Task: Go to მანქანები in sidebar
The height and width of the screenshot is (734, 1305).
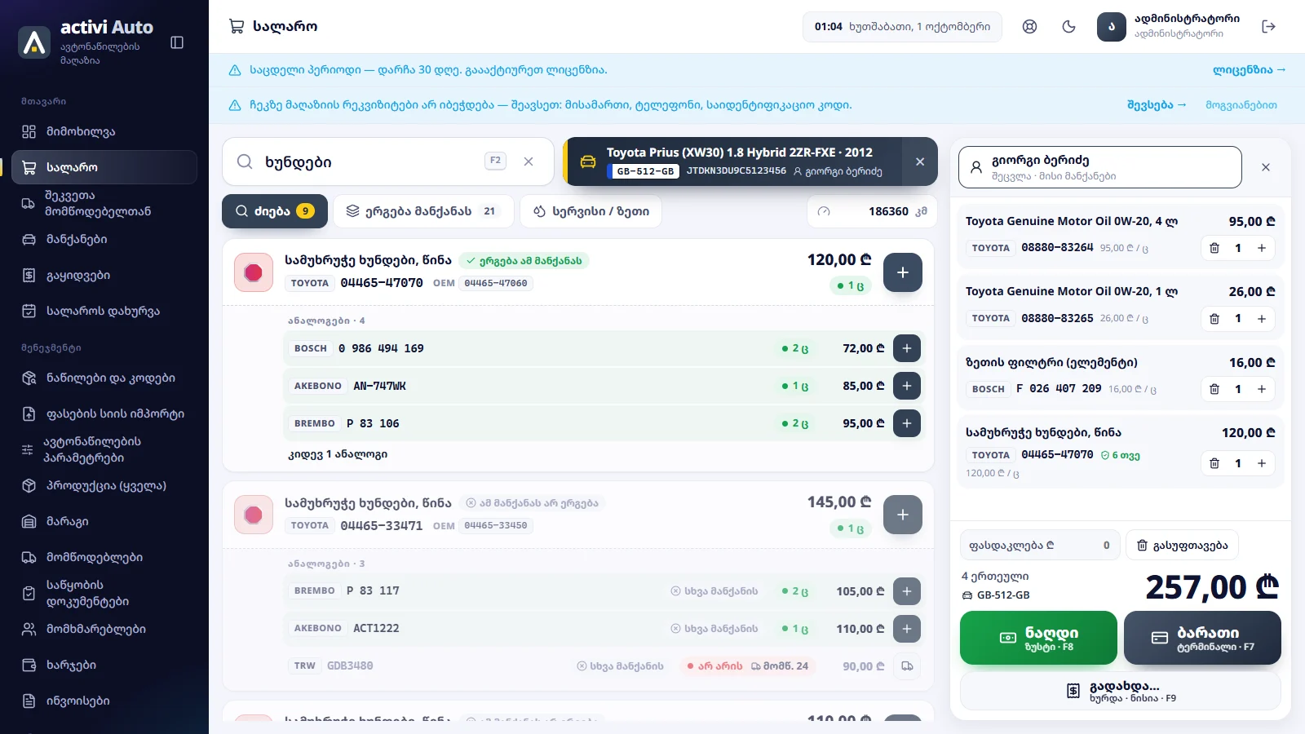Action: 104,239
